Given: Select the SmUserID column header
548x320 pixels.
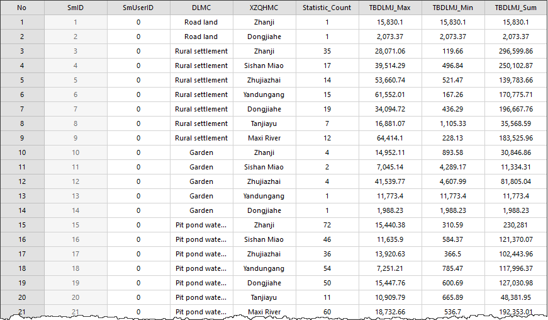Looking at the screenshot, I should [x=138, y=8].
